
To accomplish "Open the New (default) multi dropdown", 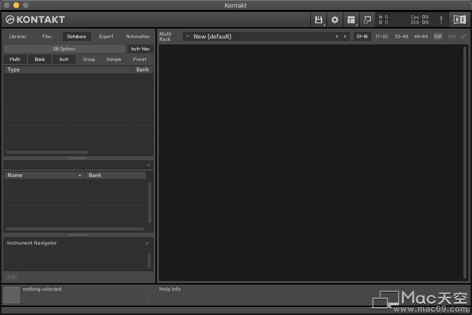I will (x=187, y=36).
